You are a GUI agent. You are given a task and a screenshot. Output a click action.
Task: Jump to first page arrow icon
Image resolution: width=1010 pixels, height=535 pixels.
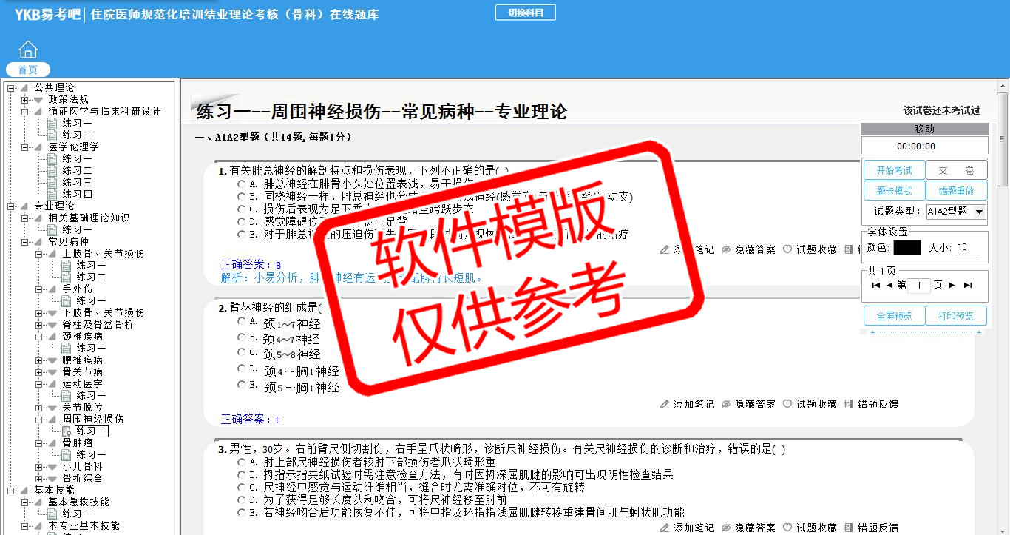coord(876,286)
